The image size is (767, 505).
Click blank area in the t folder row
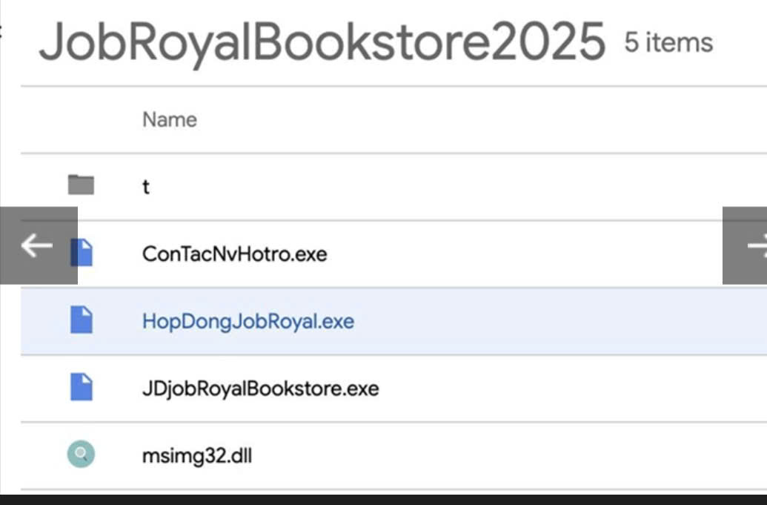point(445,187)
